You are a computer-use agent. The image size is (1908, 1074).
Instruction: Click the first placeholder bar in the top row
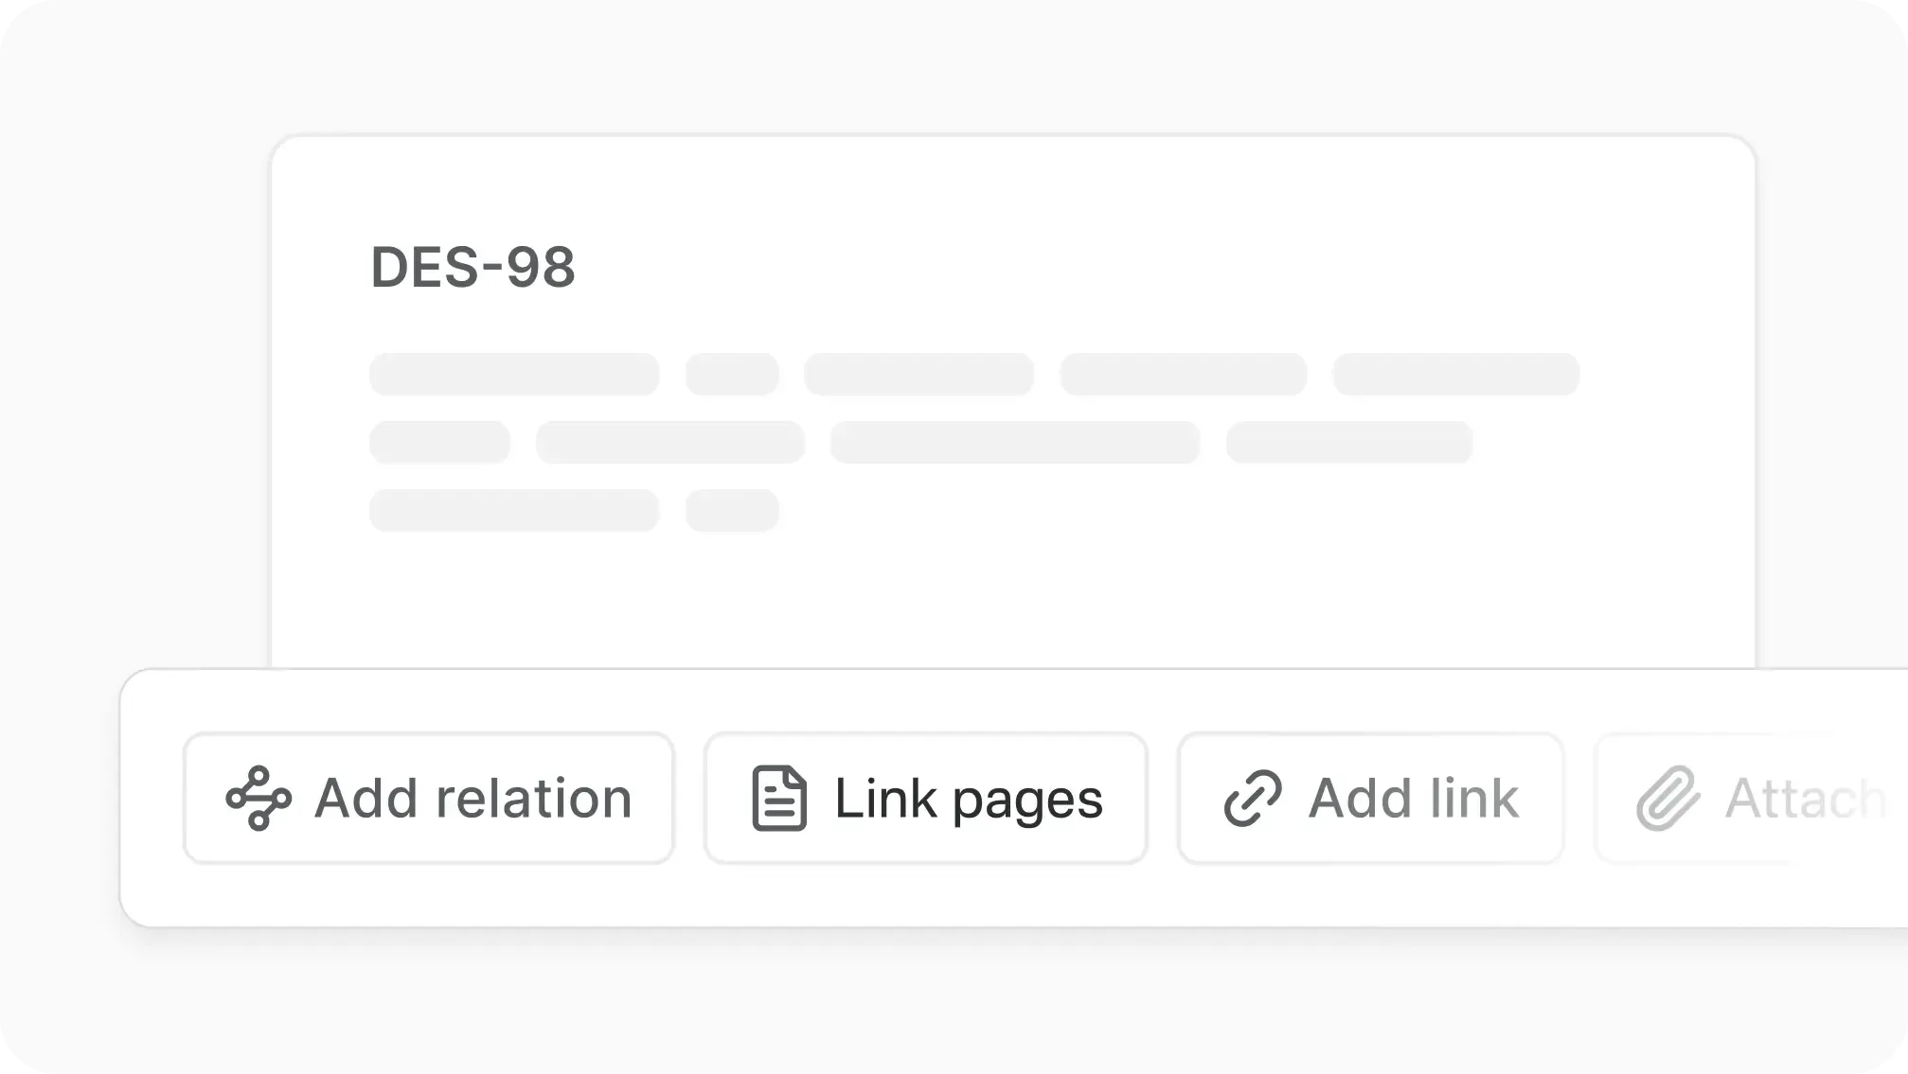[x=514, y=375]
